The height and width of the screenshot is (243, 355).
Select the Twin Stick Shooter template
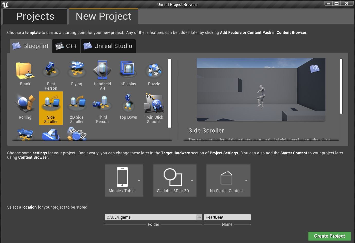pos(153,107)
